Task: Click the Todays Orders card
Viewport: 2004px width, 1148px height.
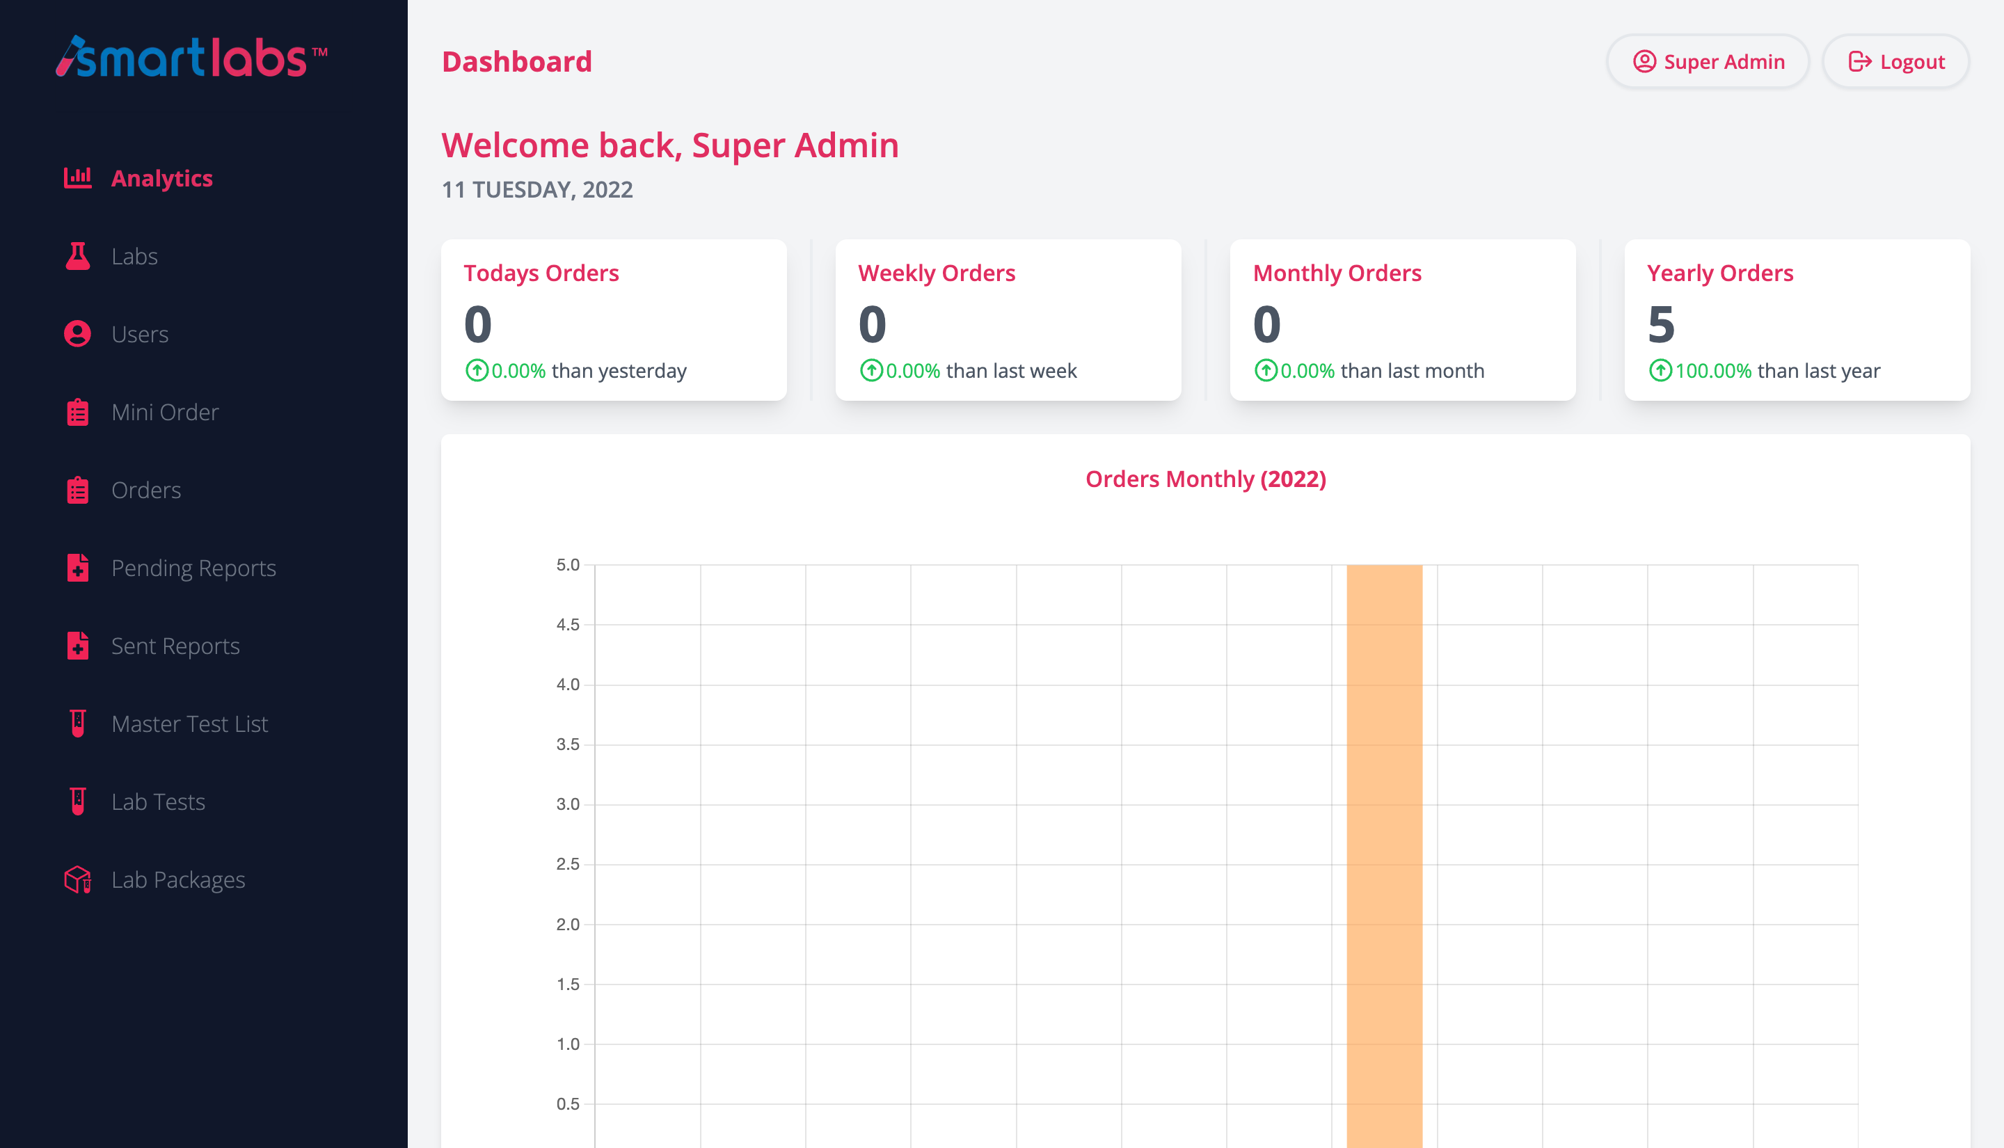Action: point(613,320)
